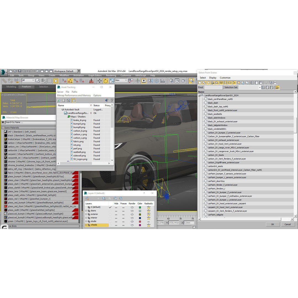This screenshot has height=298, width=298.
Task: Toggle Display Geometry filter in Select From Scene
Action: click(200, 83)
